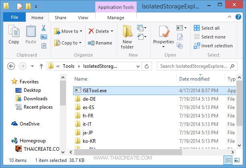The height and width of the screenshot is (168, 246).
Task: Open the Easy access dropdown icon
Action: point(141,37)
